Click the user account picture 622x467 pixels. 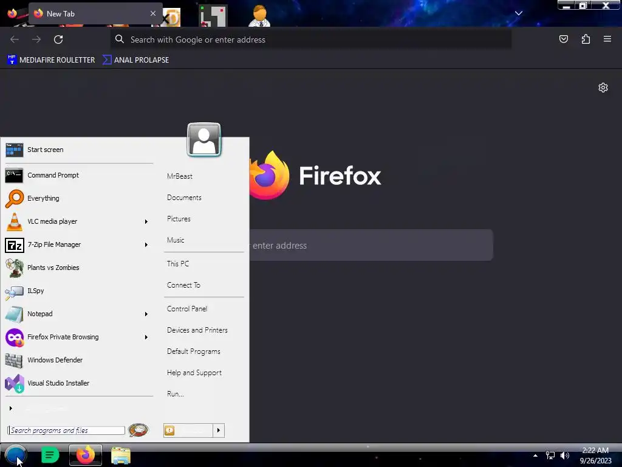(204, 140)
